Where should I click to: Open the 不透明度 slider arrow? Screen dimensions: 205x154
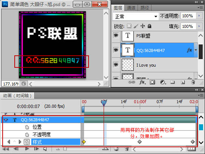[199, 16]
